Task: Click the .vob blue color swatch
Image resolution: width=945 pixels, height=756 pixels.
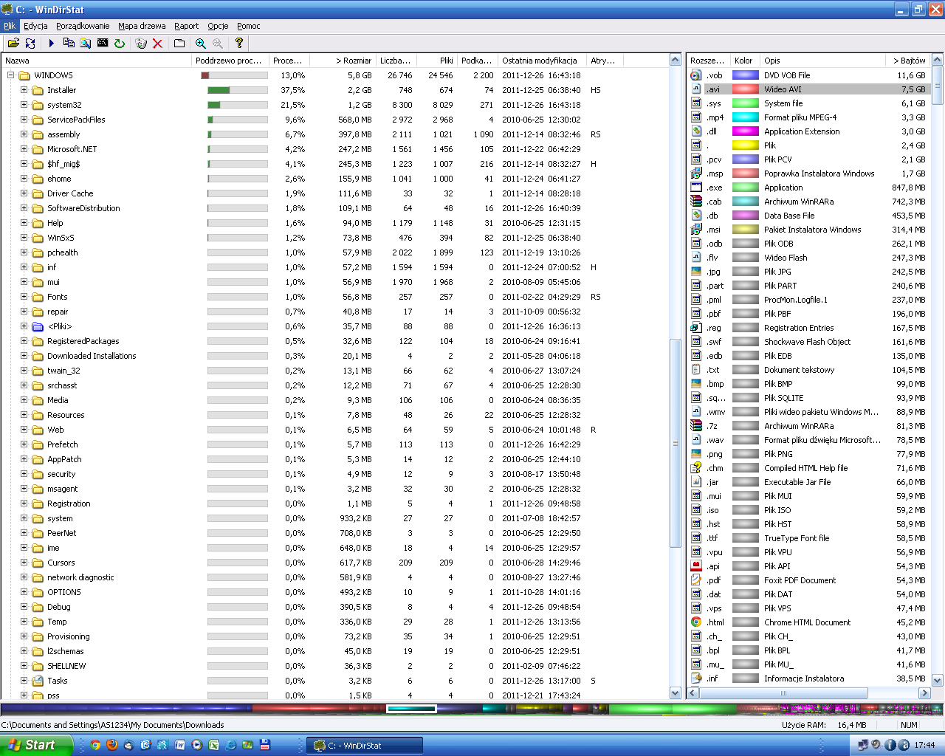Action: (745, 75)
